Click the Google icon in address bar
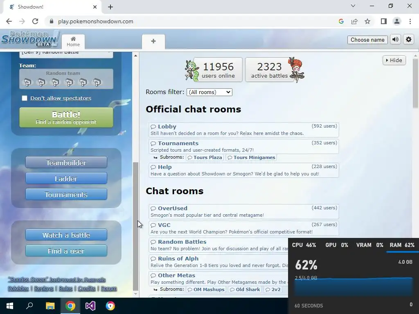This screenshot has width=419, height=314. tap(341, 21)
